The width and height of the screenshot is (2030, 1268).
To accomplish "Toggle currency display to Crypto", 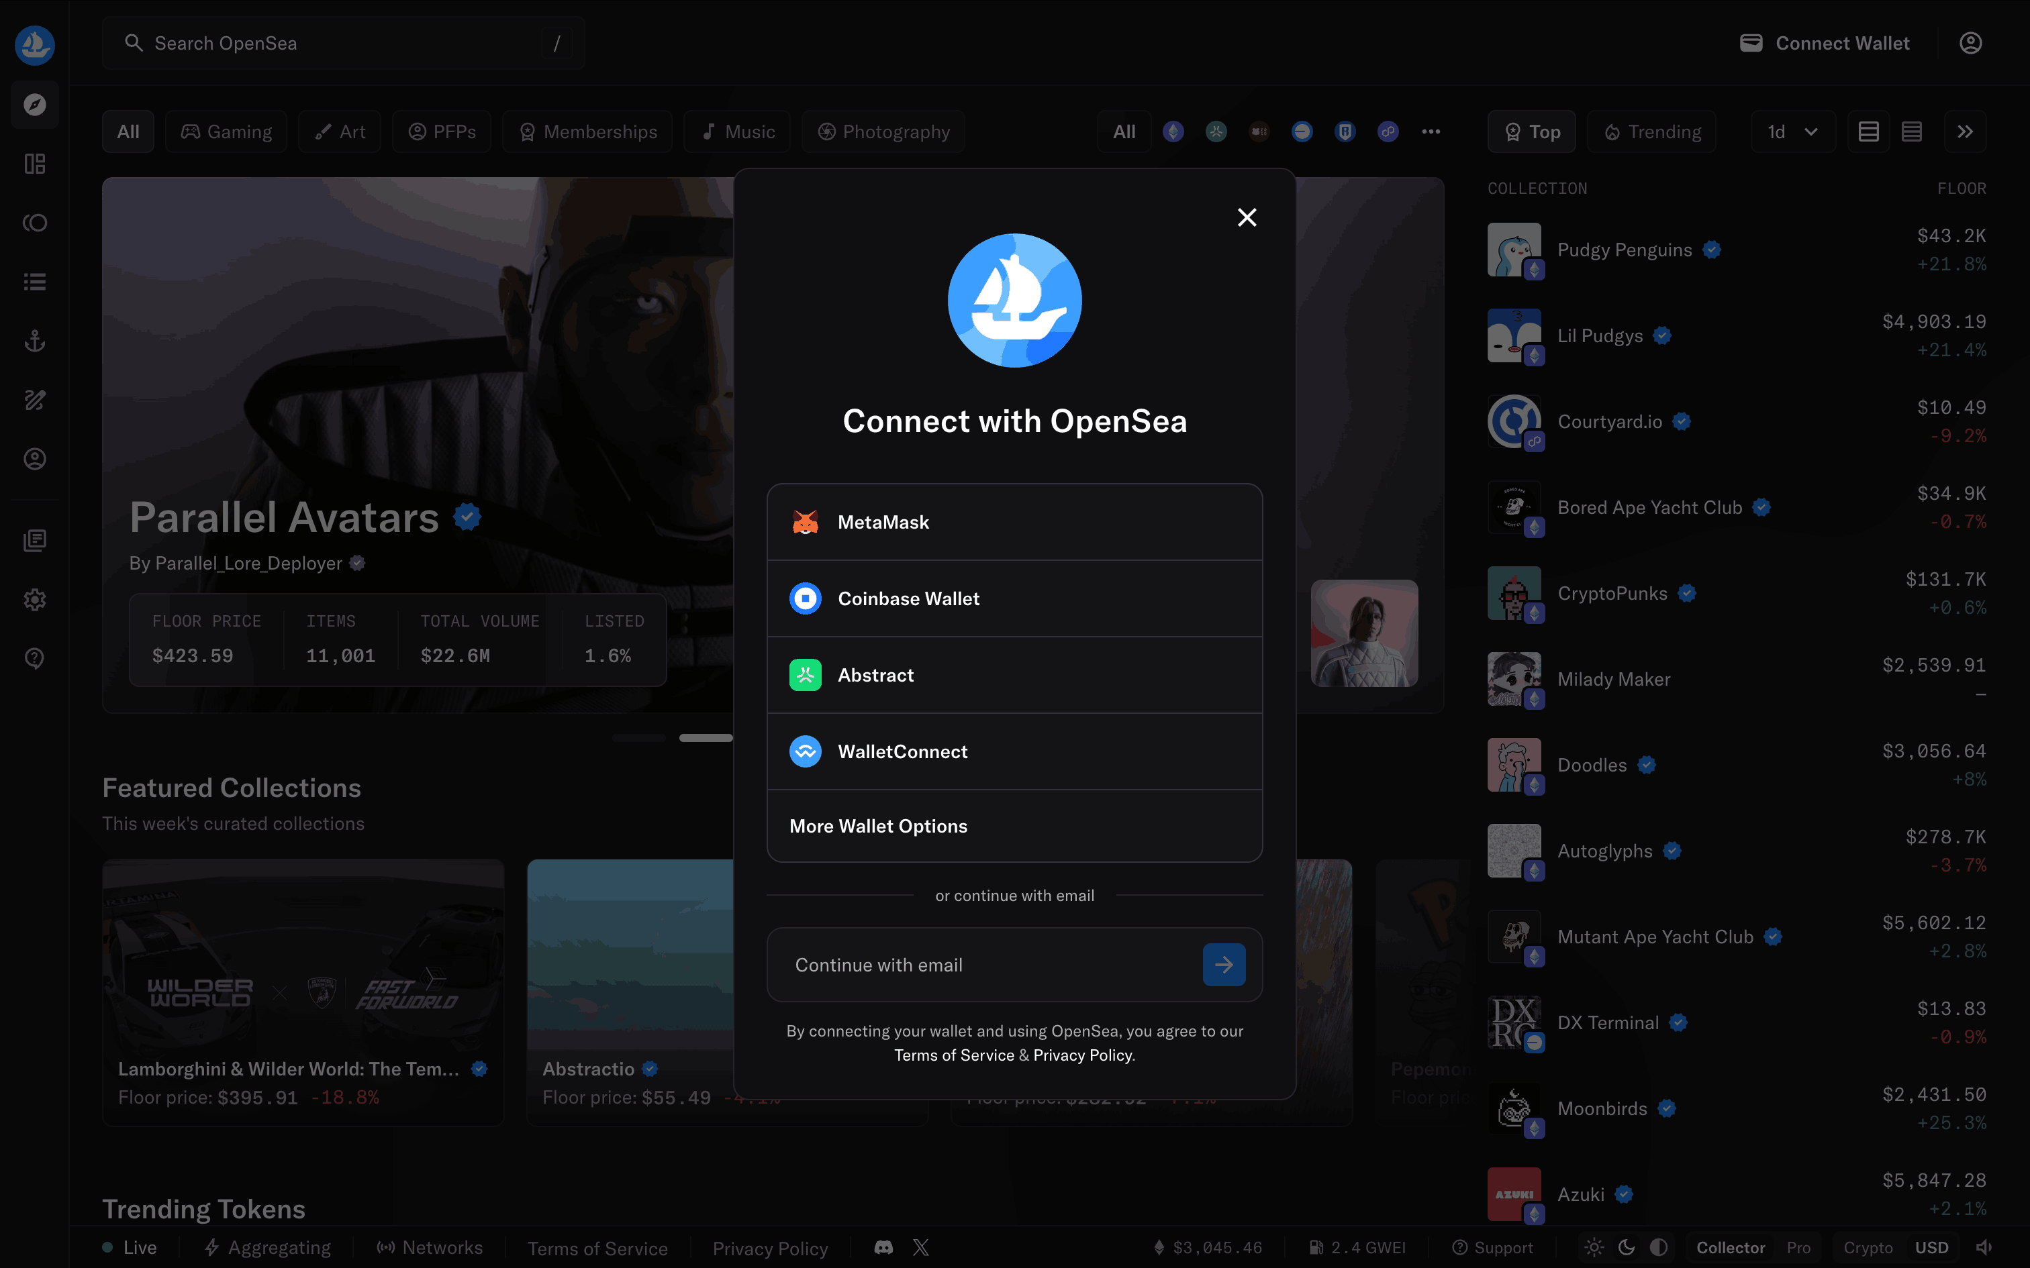I will 1868,1247.
